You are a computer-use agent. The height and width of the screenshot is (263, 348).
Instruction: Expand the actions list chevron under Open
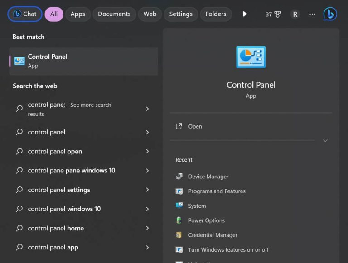(325, 141)
